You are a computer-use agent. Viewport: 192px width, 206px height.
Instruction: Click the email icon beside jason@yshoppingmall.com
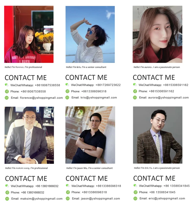68,199
